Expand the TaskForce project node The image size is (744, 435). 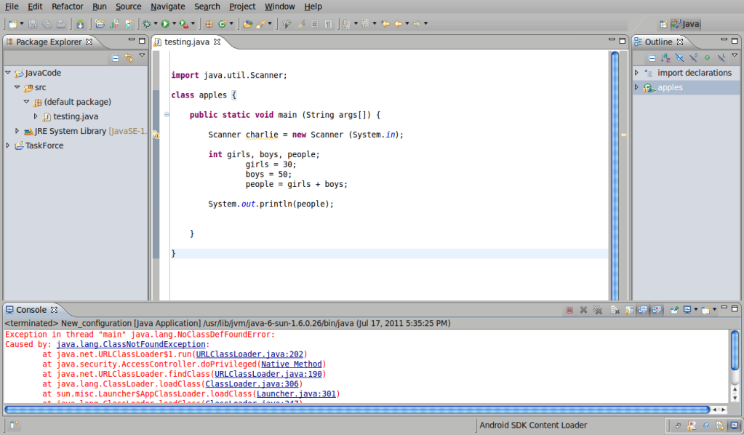click(8, 145)
